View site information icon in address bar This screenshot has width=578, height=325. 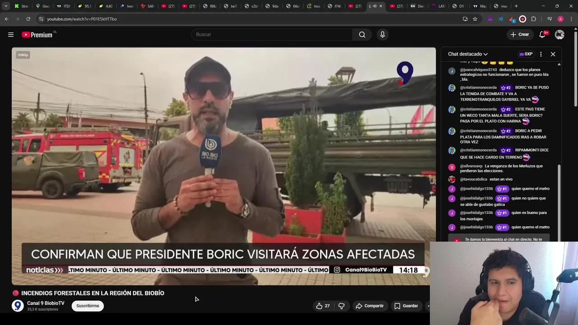point(41,19)
